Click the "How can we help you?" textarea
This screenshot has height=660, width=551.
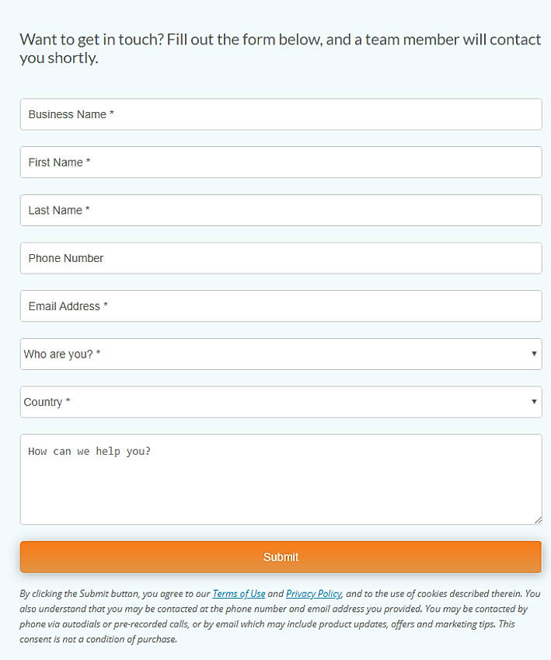click(280, 479)
